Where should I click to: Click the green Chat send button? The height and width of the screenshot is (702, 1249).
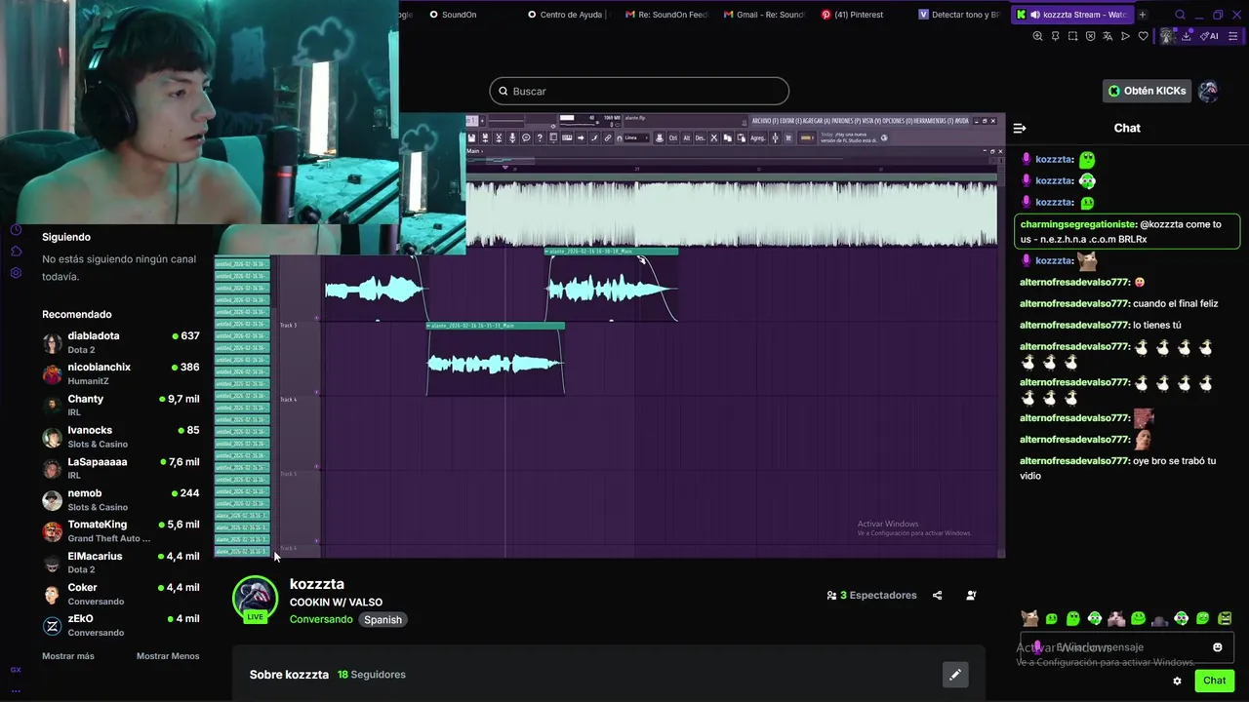coord(1214,681)
